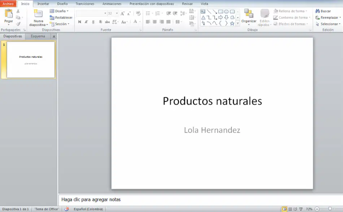Open Presentación con diapositivas tab
Image resolution: width=343 pixels, height=212 pixels.
[152, 4]
